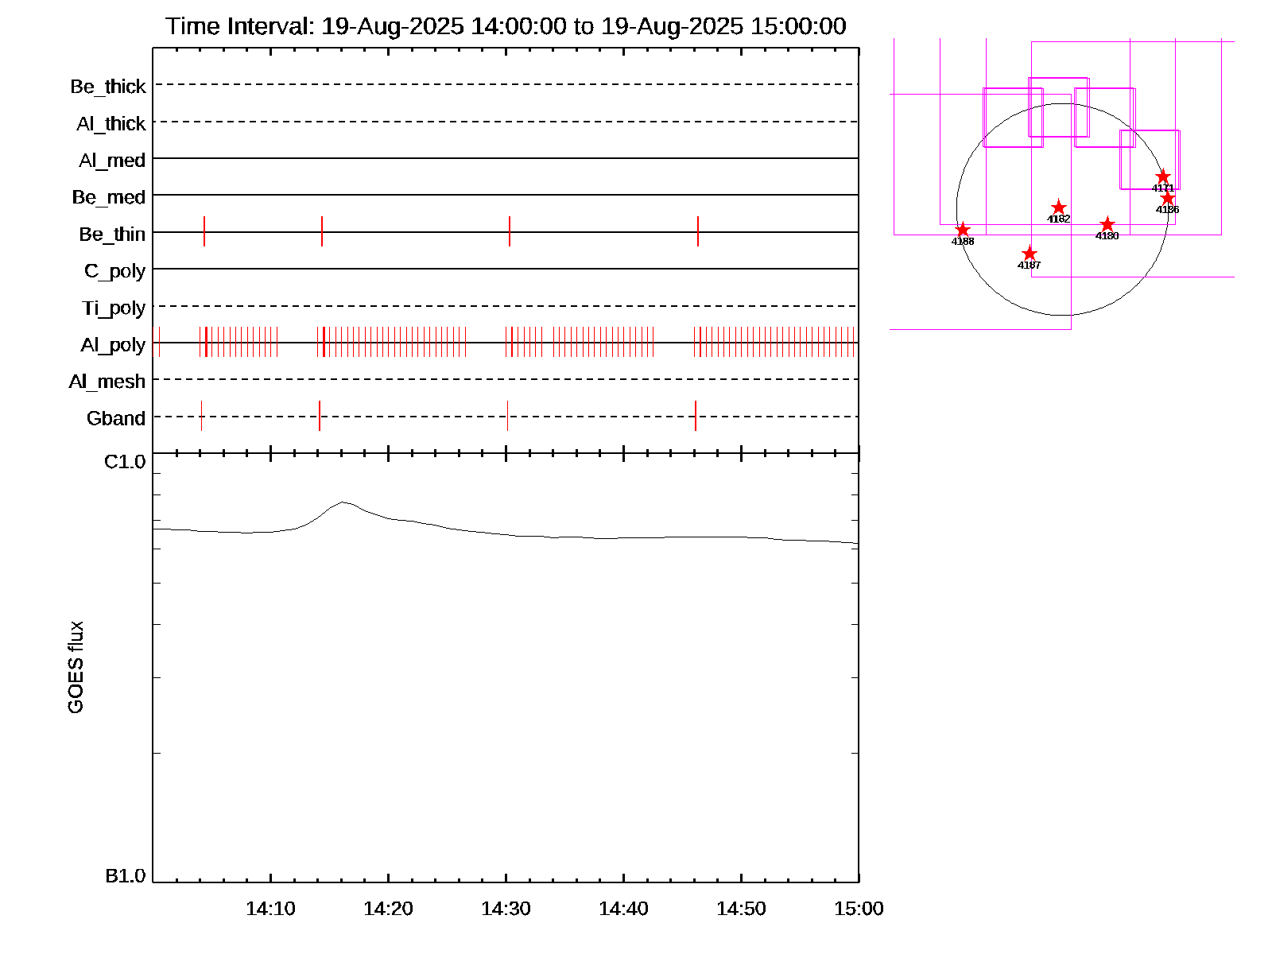Screen dimensions: 1272x954
Task: Click the Be_thick filter label
Action: click(x=108, y=87)
